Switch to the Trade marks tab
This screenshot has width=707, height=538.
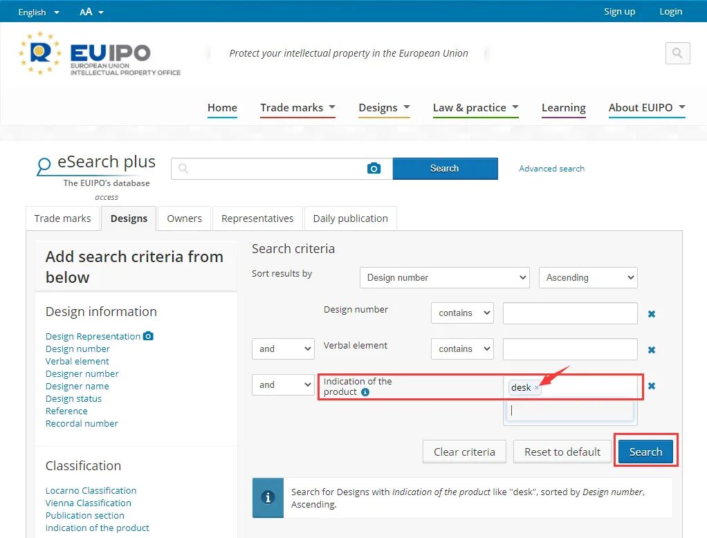[63, 219]
